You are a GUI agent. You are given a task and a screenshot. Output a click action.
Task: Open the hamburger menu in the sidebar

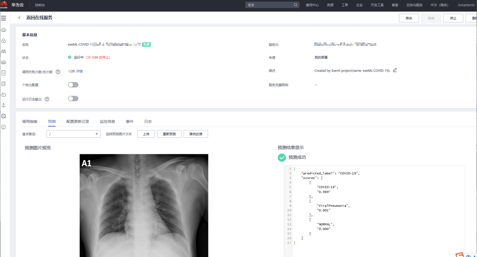click(x=3, y=18)
